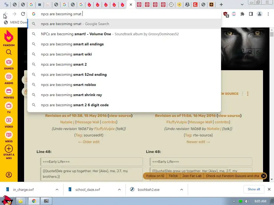Image resolution: width=274 pixels, height=205 pixels.
Task: Open the uBlock Origin extension icon
Action: pyautogui.click(x=226, y=14)
